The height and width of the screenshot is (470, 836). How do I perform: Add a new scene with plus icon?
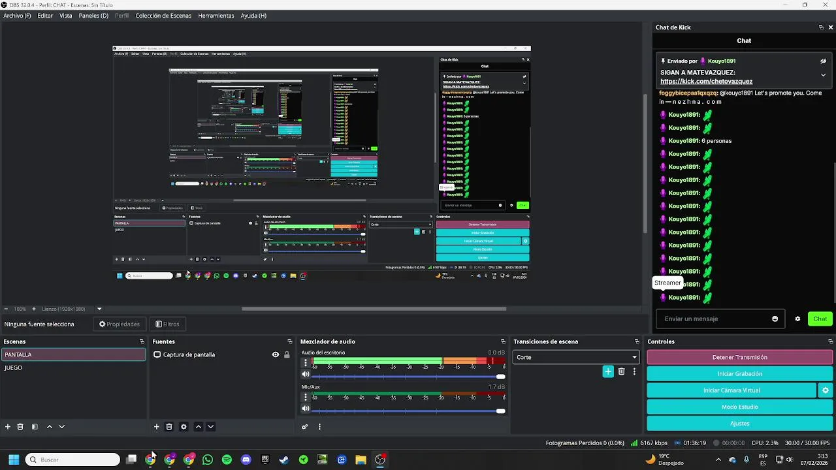[x=8, y=427]
